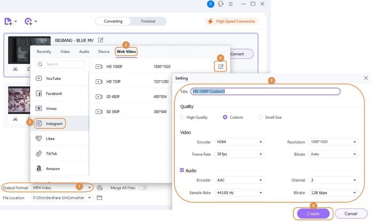Screen dimensions: 371x222
Task: Open the Sample Rate 44100 Hz dropdown
Action: [x=239, y=193]
